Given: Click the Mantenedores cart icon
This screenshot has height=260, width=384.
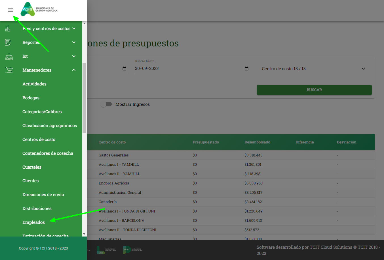Looking at the screenshot, I should pyautogui.click(x=9, y=70).
